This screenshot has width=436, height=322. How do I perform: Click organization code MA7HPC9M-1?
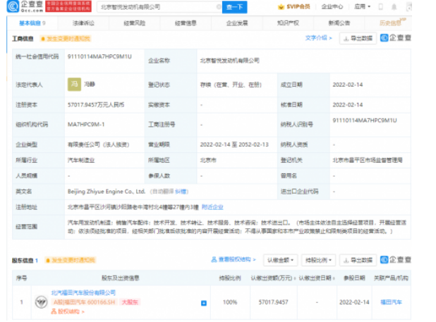pos(86,124)
